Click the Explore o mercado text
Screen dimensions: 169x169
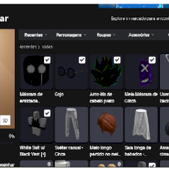tap(140, 19)
